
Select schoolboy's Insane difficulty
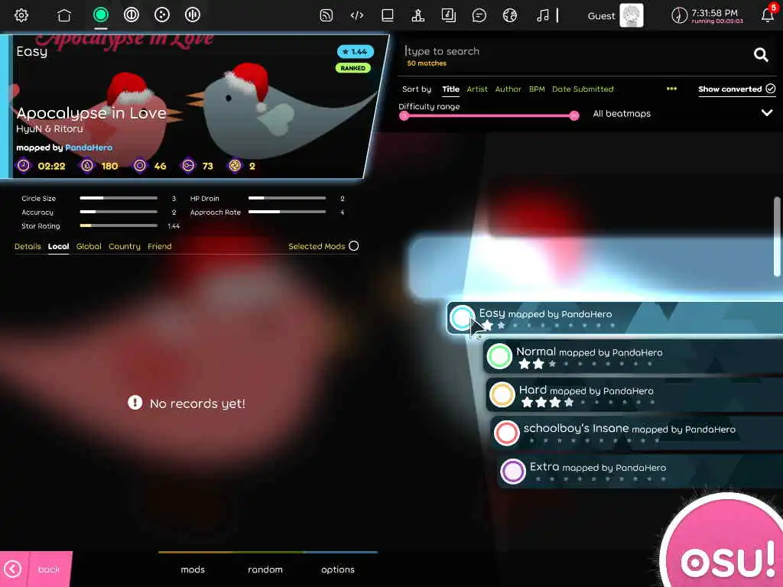tap(637, 433)
